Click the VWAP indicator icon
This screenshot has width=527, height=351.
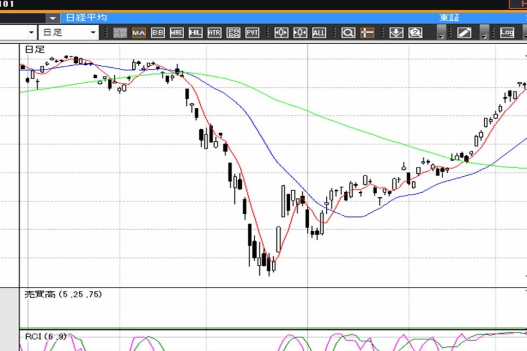click(120, 33)
